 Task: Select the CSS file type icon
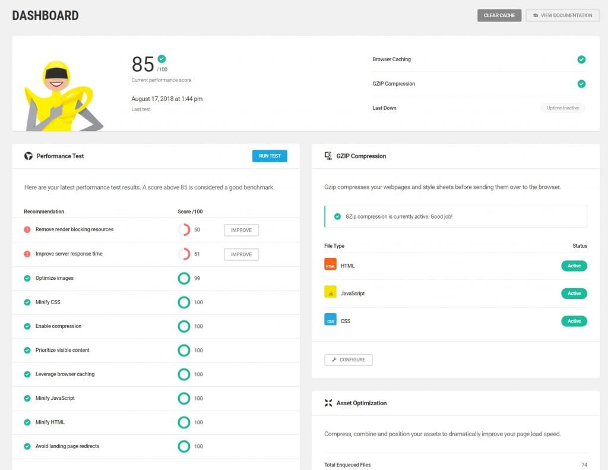(330, 320)
